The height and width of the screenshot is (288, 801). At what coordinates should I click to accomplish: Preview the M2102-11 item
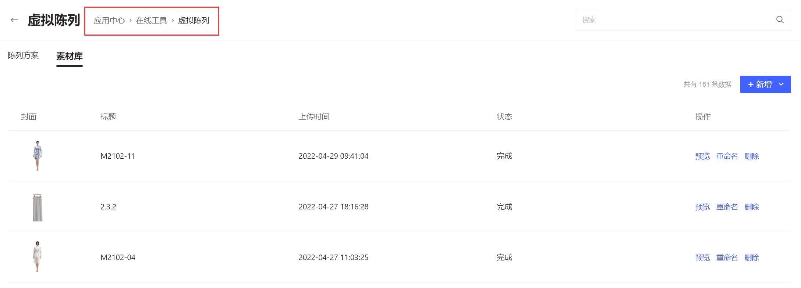click(702, 156)
